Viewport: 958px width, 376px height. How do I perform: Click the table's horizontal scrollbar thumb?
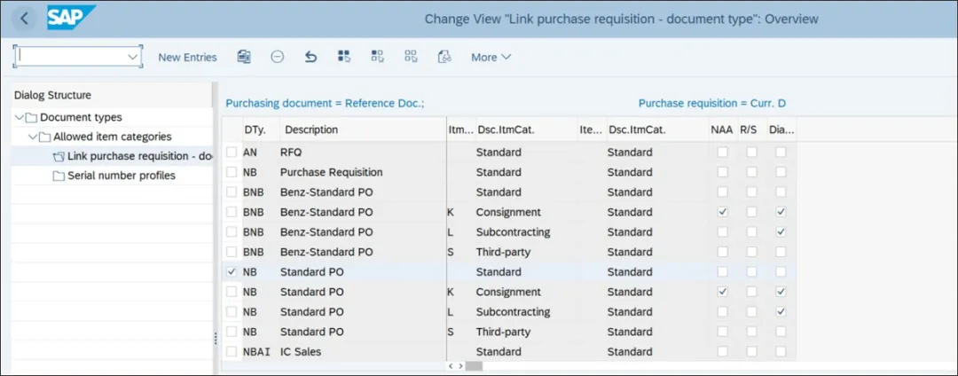point(474,365)
